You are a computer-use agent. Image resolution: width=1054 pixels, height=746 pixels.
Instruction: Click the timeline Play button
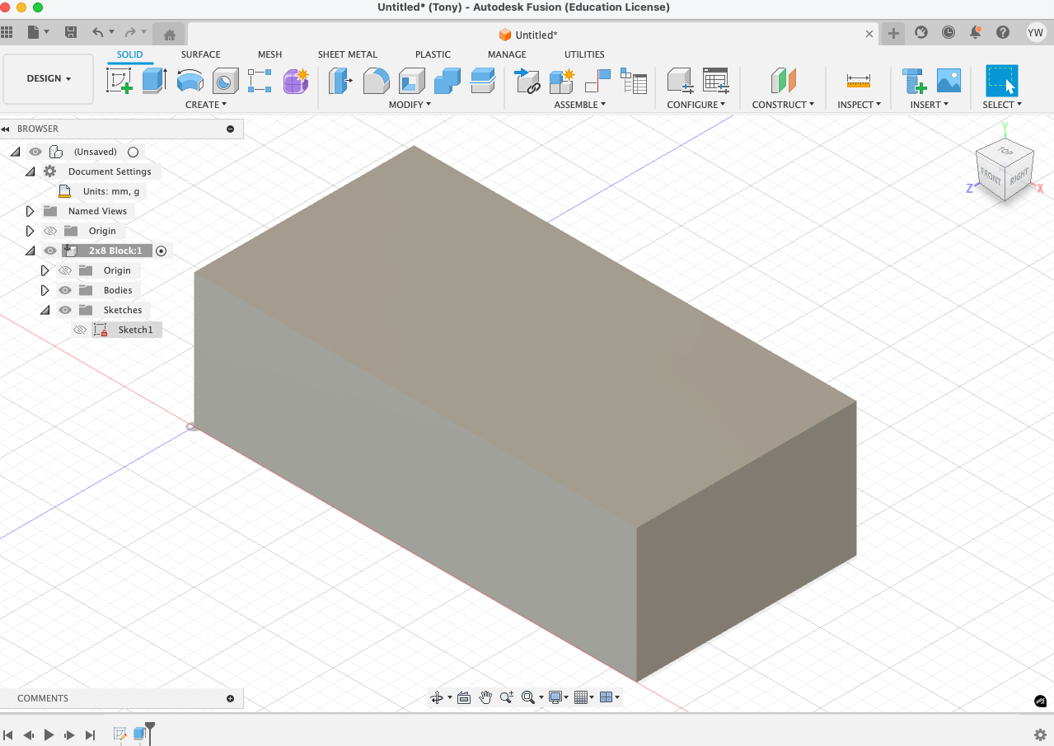click(49, 734)
